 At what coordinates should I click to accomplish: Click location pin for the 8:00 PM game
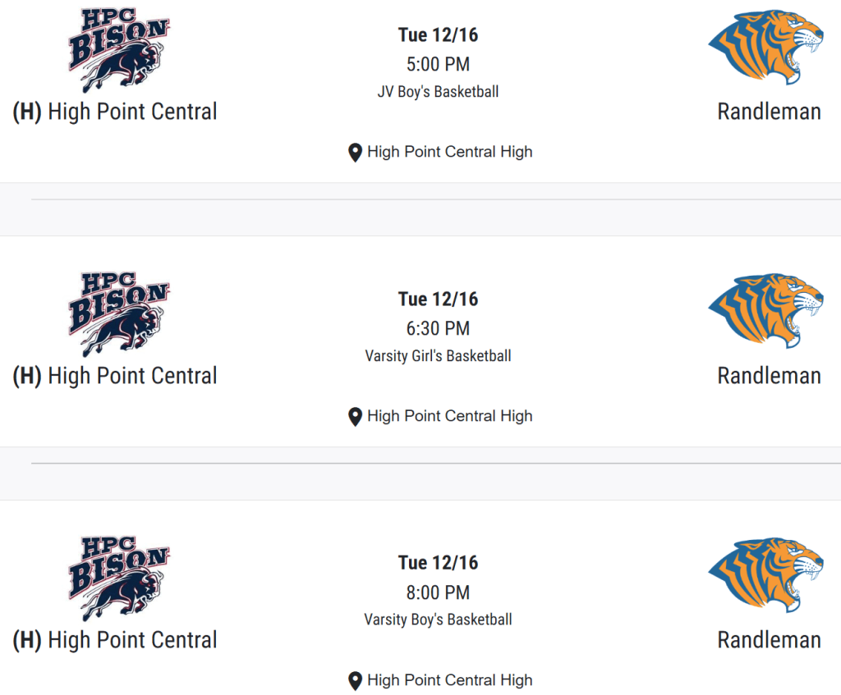[x=355, y=681]
